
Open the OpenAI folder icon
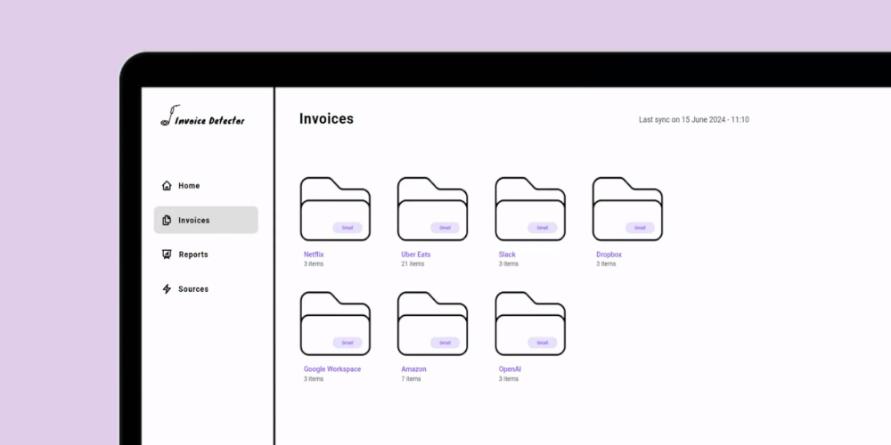point(530,324)
